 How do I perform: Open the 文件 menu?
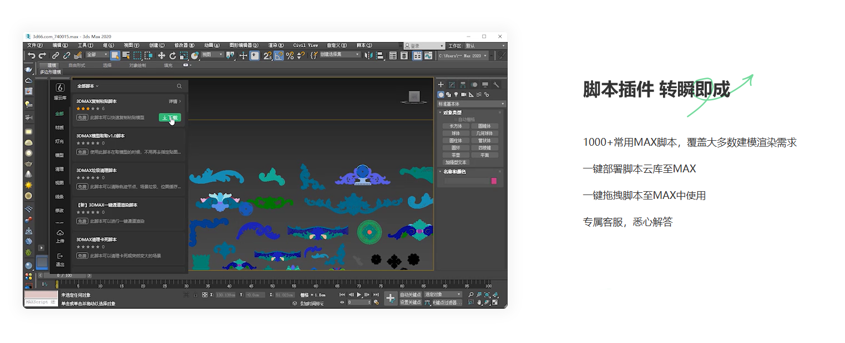[x=35, y=45]
